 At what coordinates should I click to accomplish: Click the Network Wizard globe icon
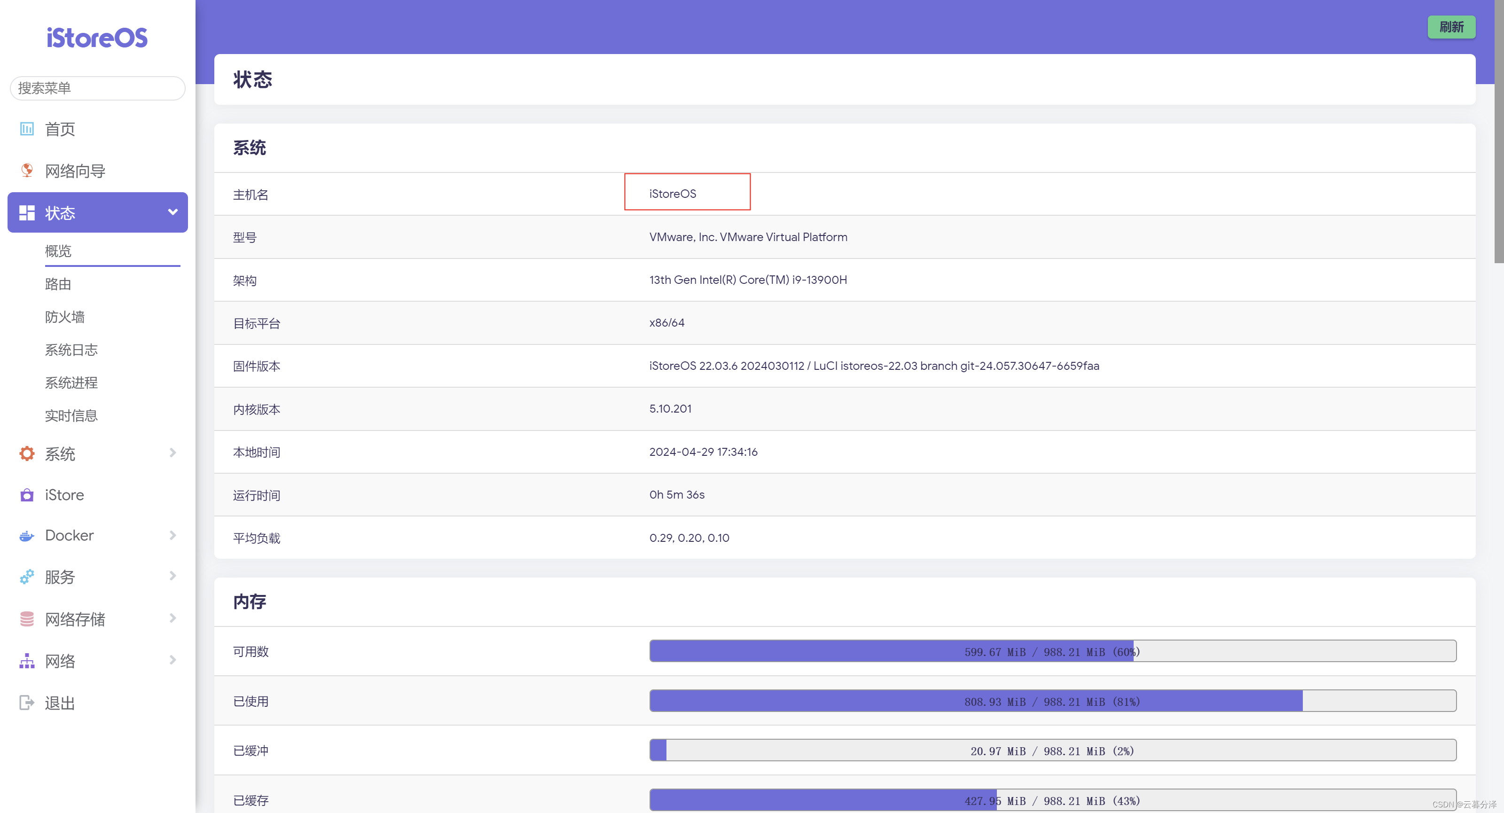[x=27, y=171]
